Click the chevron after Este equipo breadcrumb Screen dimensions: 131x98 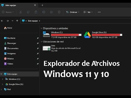[40, 21]
